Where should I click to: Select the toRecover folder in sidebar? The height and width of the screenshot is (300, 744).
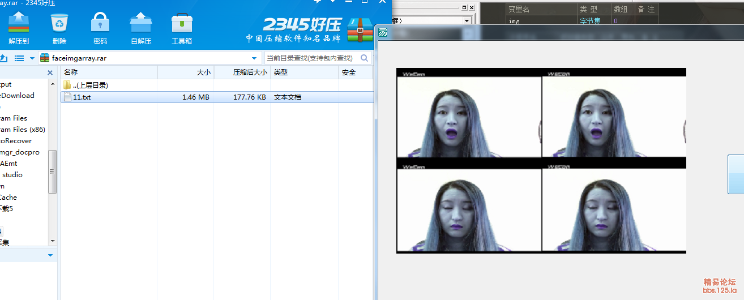[x=16, y=141]
